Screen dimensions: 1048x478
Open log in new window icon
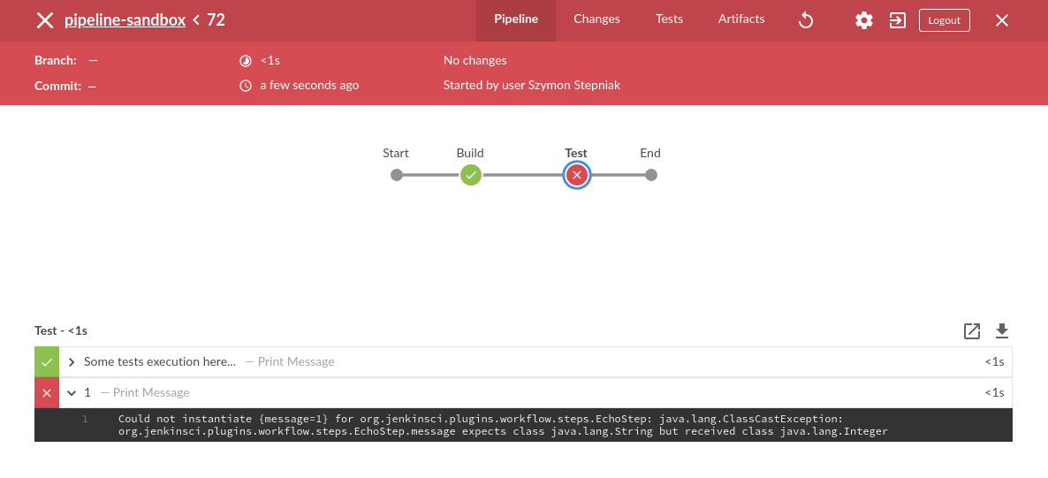pyautogui.click(x=972, y=331)
